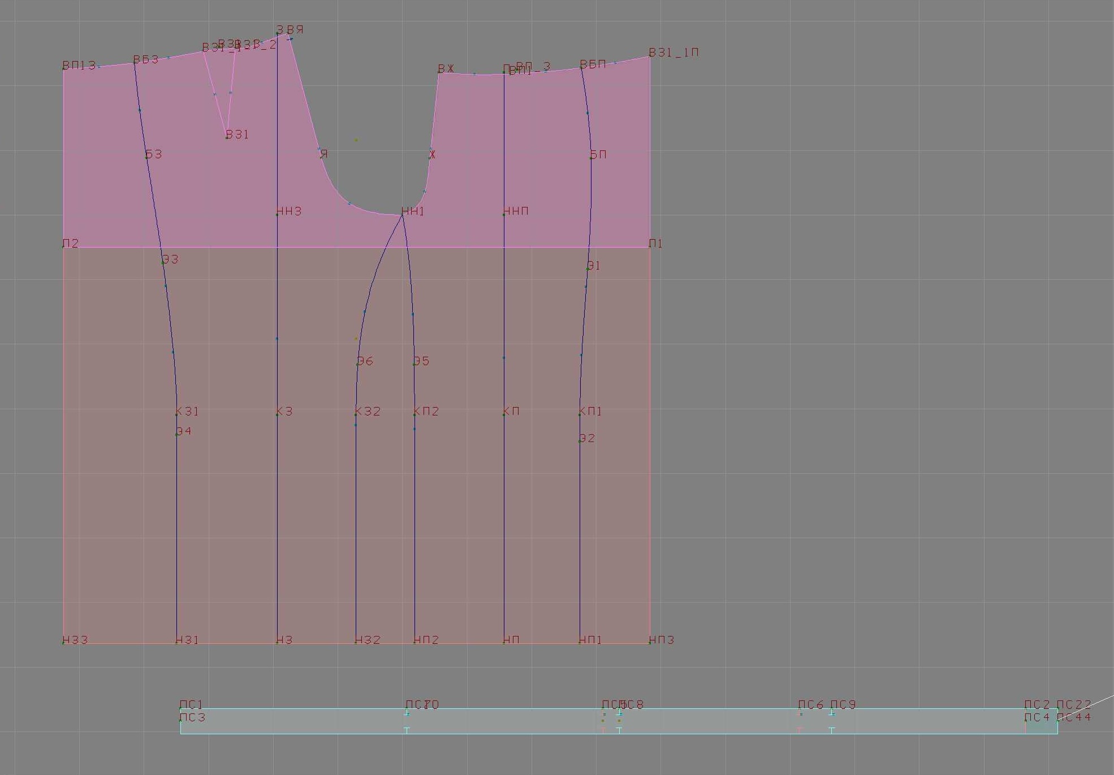Select point КЗ on the vertical line
The width and height of the screenshot is (1114, 775).
click(x=277, y=415)
